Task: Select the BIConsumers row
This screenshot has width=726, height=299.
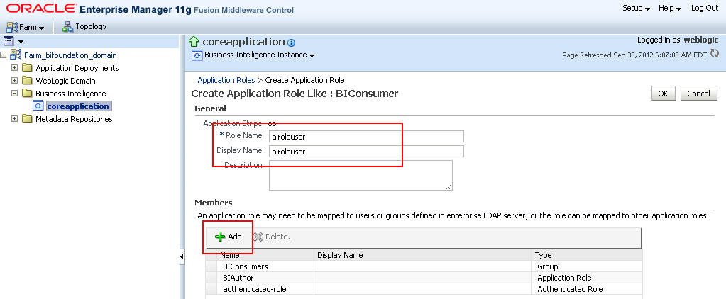Action: click(x=424, y=266)
